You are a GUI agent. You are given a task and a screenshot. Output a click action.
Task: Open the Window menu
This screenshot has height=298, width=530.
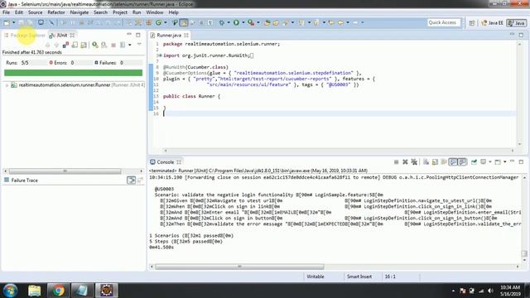[155, 12]
